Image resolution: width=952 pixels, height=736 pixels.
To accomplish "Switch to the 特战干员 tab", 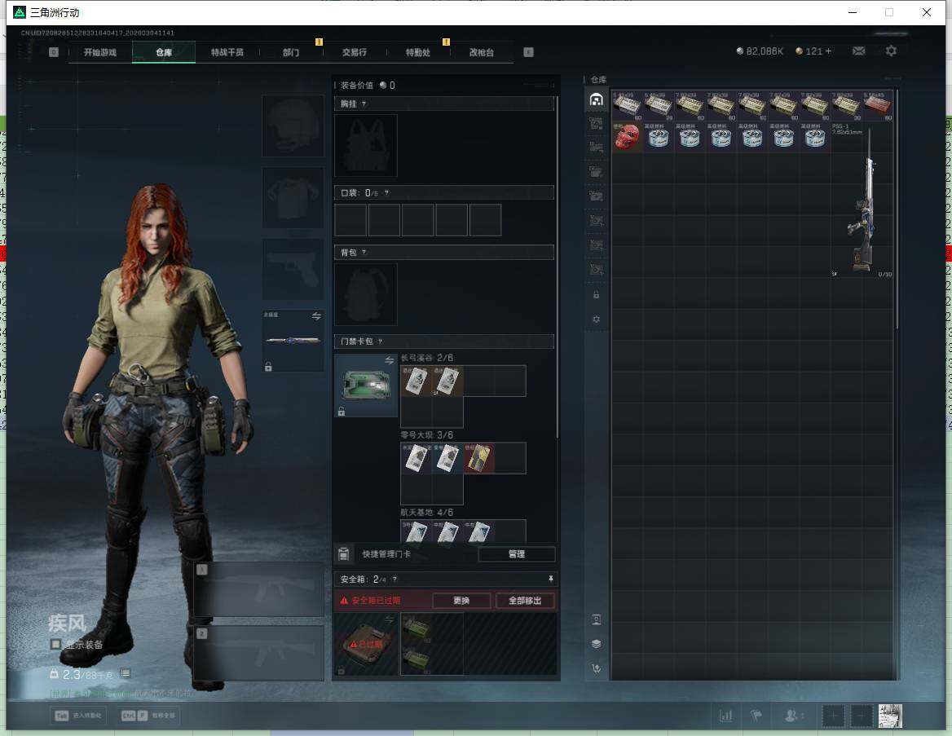I will point(227,52).
